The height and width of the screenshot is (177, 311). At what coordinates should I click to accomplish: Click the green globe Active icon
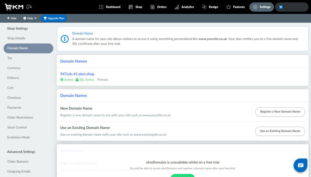pyautogui.click(x=62, y=80)
